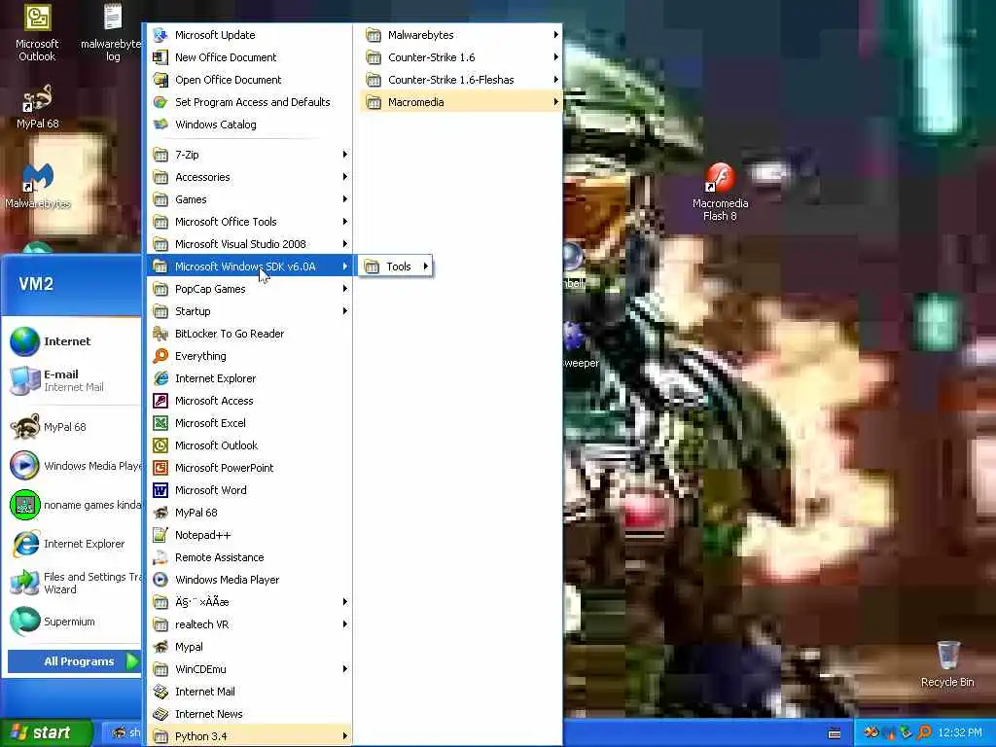Image resolution: width=996 pixels, height=747 pixels.
Task: Open the Microsoft Outlook desktop icon
Action: (37, 32)
